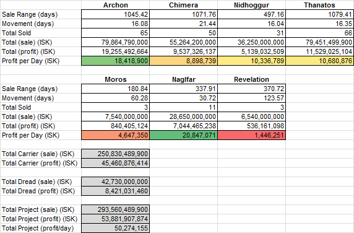354x233 pixels.
Task: Click Thanatos total sold 66
Action: tap(319, 33)
